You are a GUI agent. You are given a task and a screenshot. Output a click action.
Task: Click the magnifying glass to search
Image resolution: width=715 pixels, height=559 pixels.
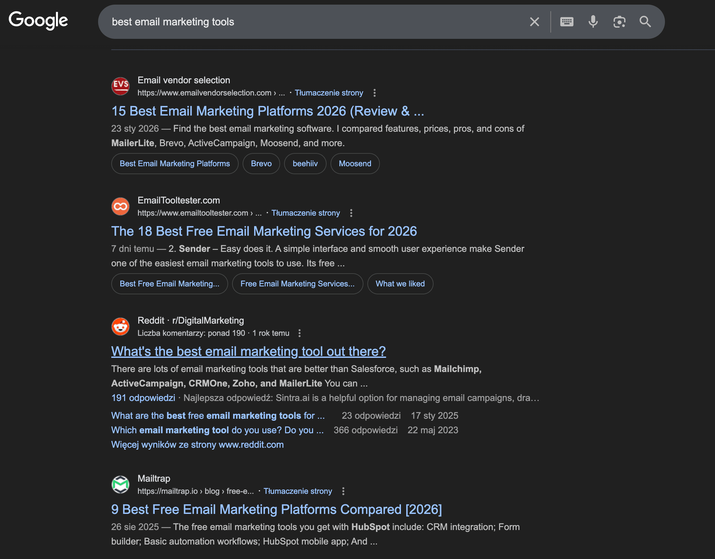point(645,22)
